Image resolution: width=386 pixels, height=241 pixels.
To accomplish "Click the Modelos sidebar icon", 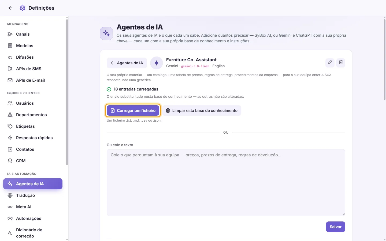I will [10, 46].
